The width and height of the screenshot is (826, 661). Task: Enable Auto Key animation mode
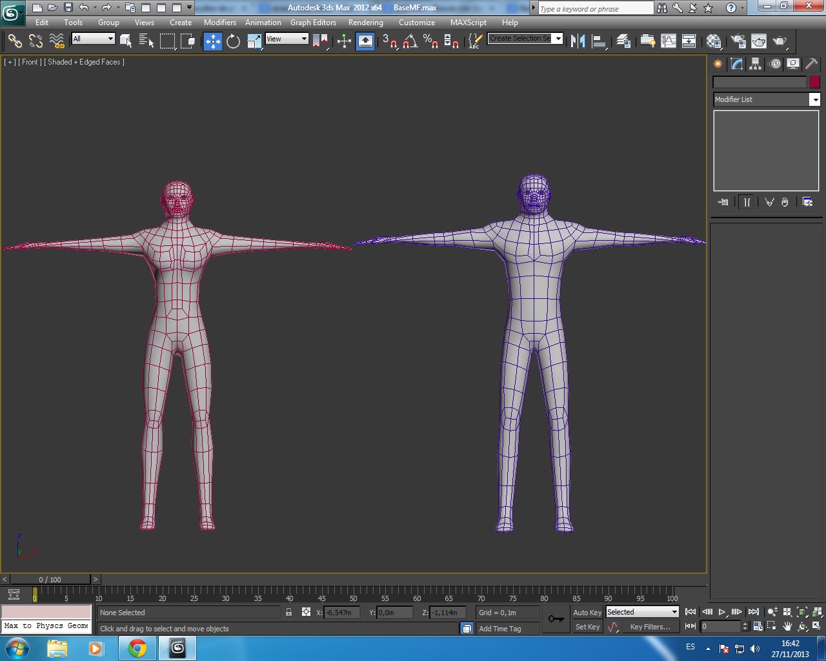(587, 613)
